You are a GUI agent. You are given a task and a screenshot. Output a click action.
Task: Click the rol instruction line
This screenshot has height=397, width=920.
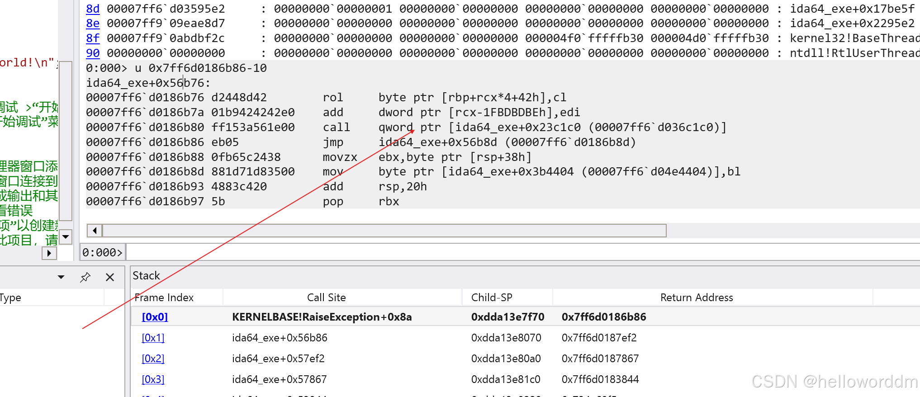coord(326,97)
